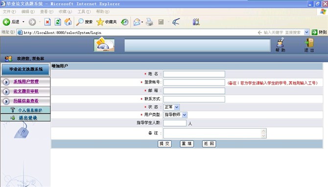328x187 pixels.
Task: Open the 收藏 menu
Action: pos(65,12)
